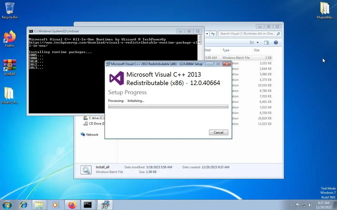This screenshot has height=210, width=337.
Task: Switch to Firefox in the taskbar
Action: pyautogui.click(x=72, y=205)
